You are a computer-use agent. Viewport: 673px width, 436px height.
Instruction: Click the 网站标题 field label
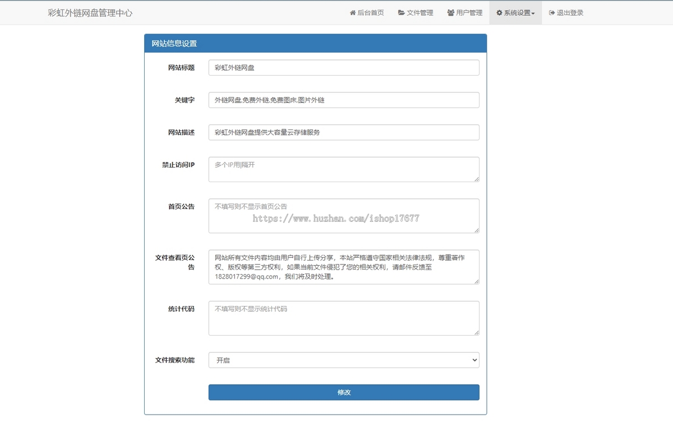tap(181, 67)
